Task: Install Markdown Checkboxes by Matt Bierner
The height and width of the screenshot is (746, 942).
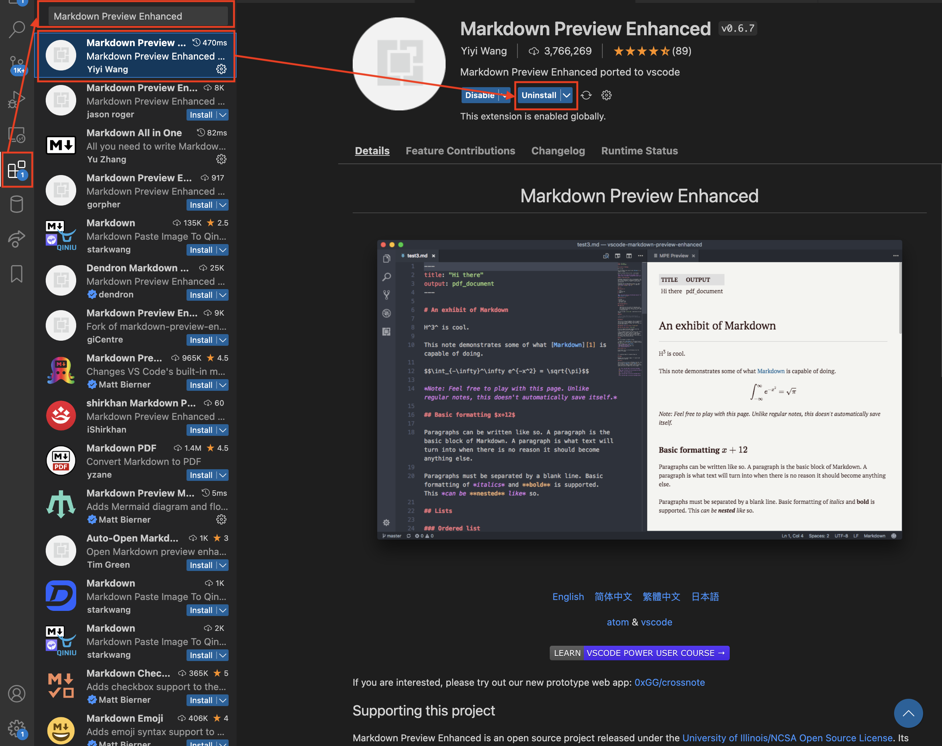Action: [x=201, y=700]
